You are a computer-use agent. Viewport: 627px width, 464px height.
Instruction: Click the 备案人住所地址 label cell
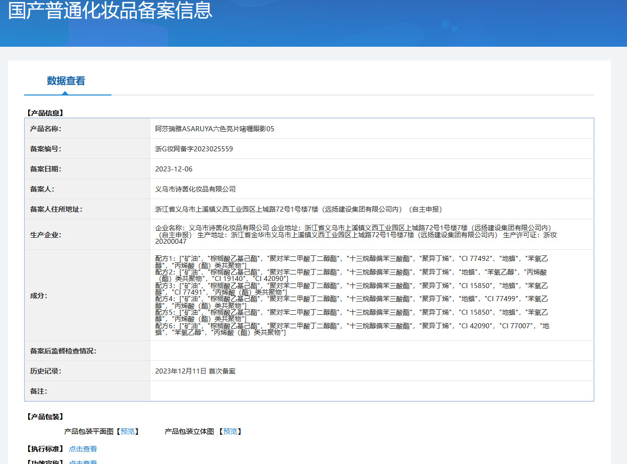tap(87, 209)
